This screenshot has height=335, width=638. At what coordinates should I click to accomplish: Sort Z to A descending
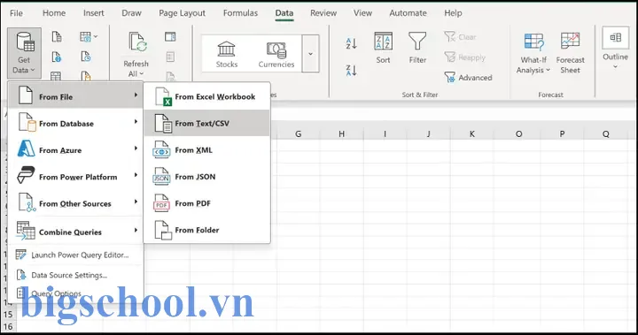pyautogui.click(x=351, y=70)
